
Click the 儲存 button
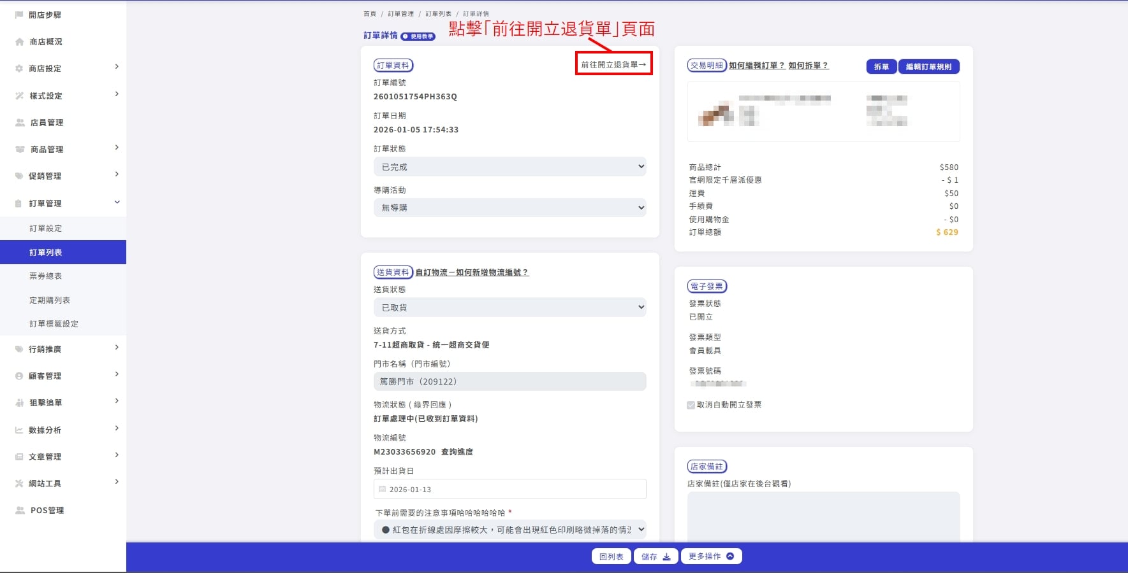coord(656,556)
